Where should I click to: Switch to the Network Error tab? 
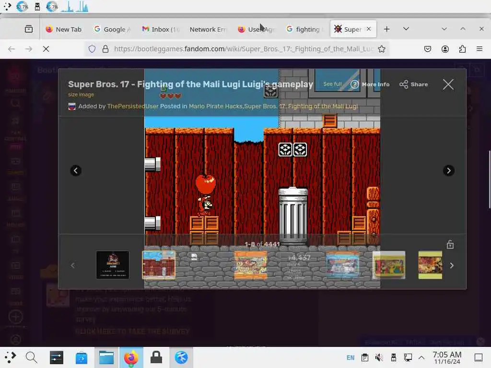pyautogui.click(x=208, y=29)
